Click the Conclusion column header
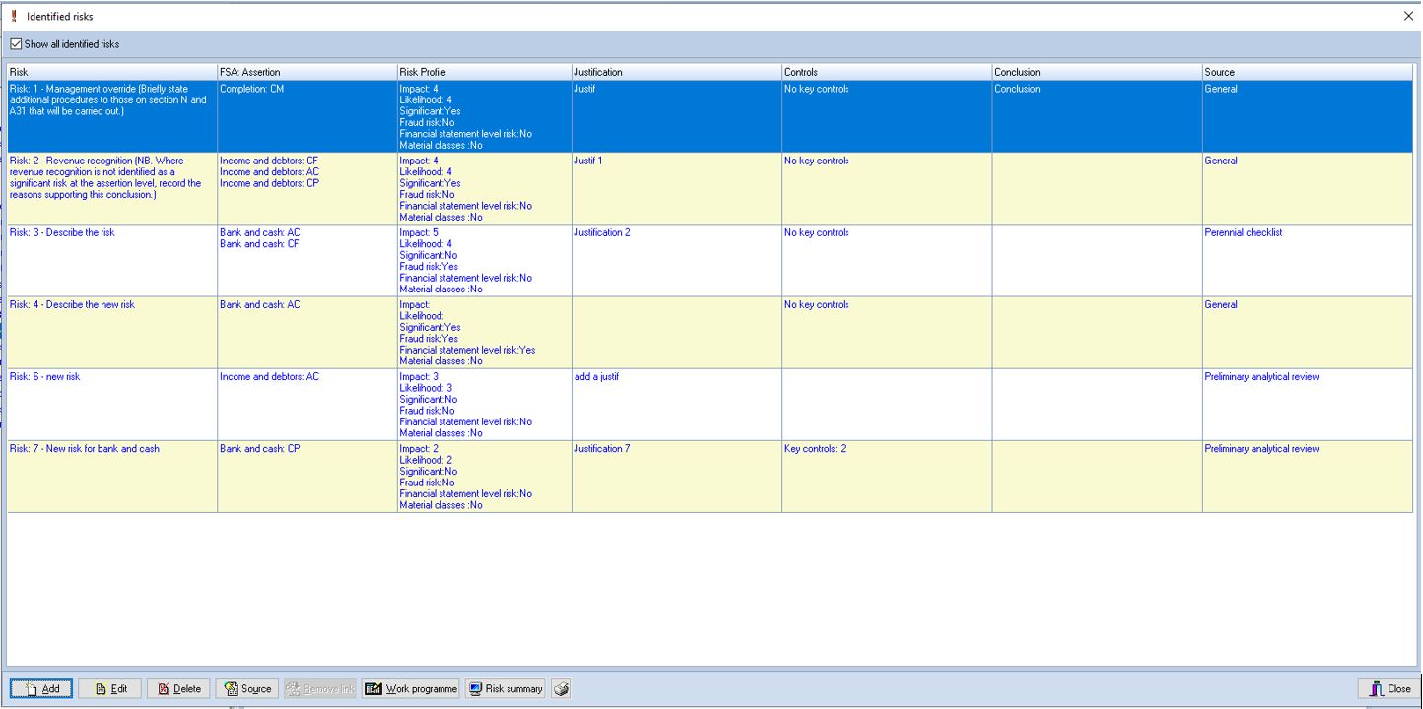The width and height of the screenshot is (1423, 709). (x=1097, y=72)
